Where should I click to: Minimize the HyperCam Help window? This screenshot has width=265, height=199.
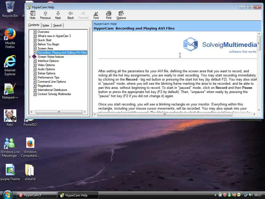pos(242,7)
